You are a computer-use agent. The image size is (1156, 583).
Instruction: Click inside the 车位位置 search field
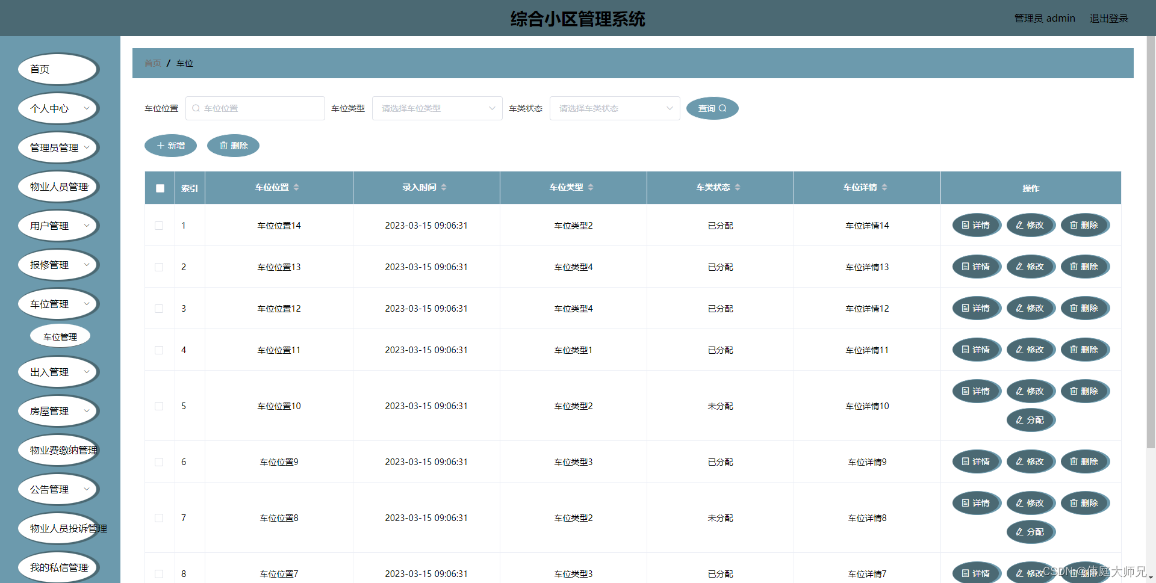pyautogui.click(x=255, y=108)
